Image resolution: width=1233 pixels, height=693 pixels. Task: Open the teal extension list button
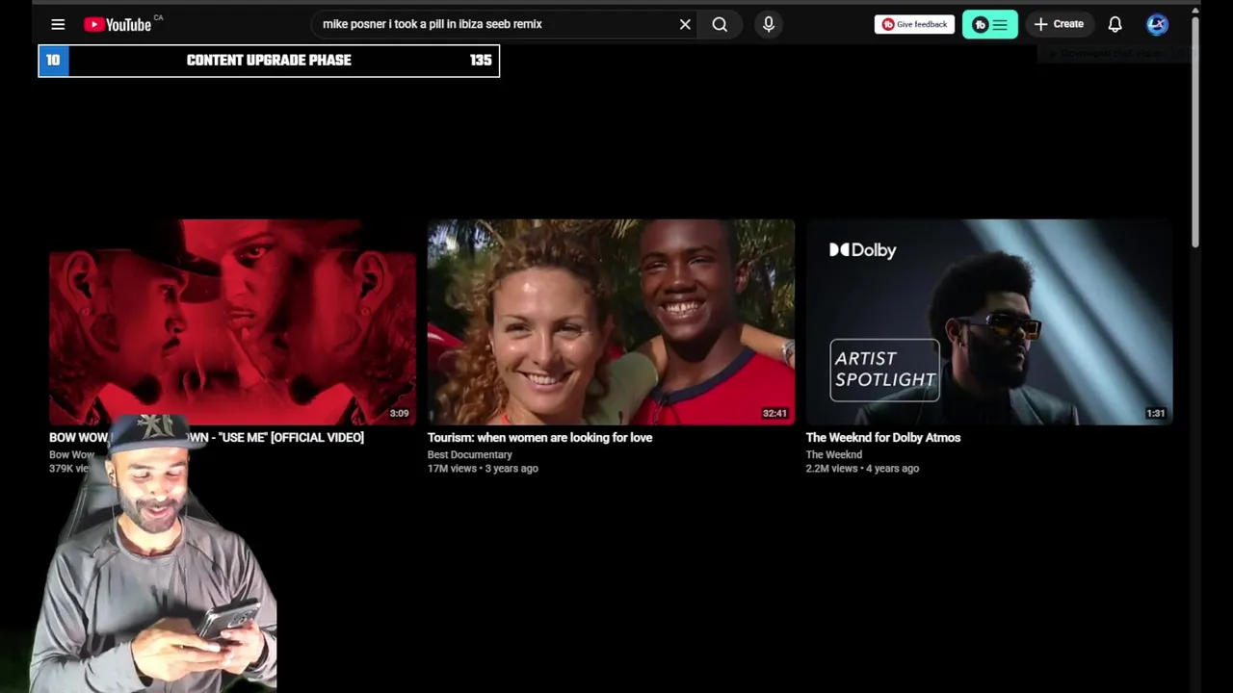click(x=989, y=24)
